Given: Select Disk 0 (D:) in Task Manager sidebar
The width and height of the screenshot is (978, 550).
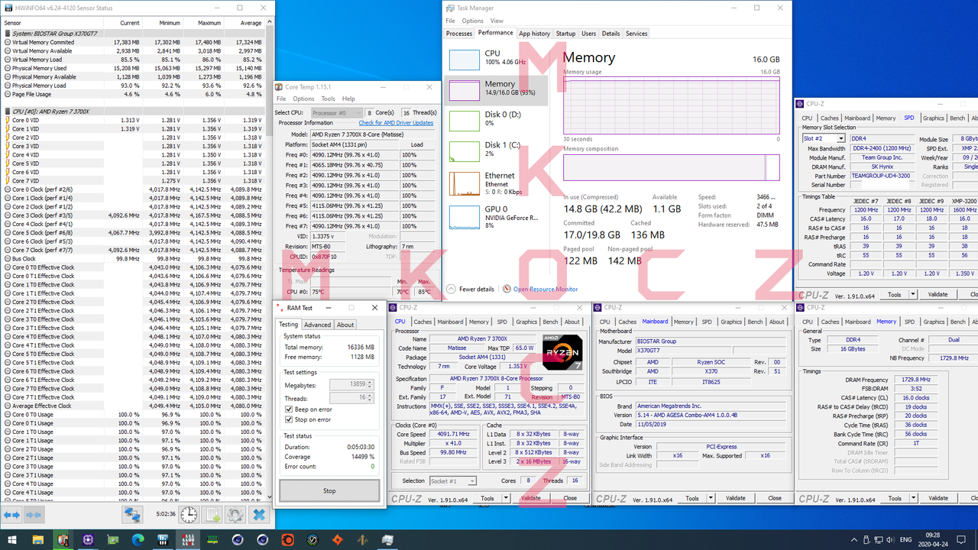Looking at the screenshot, I should click(x=496, y=119).
